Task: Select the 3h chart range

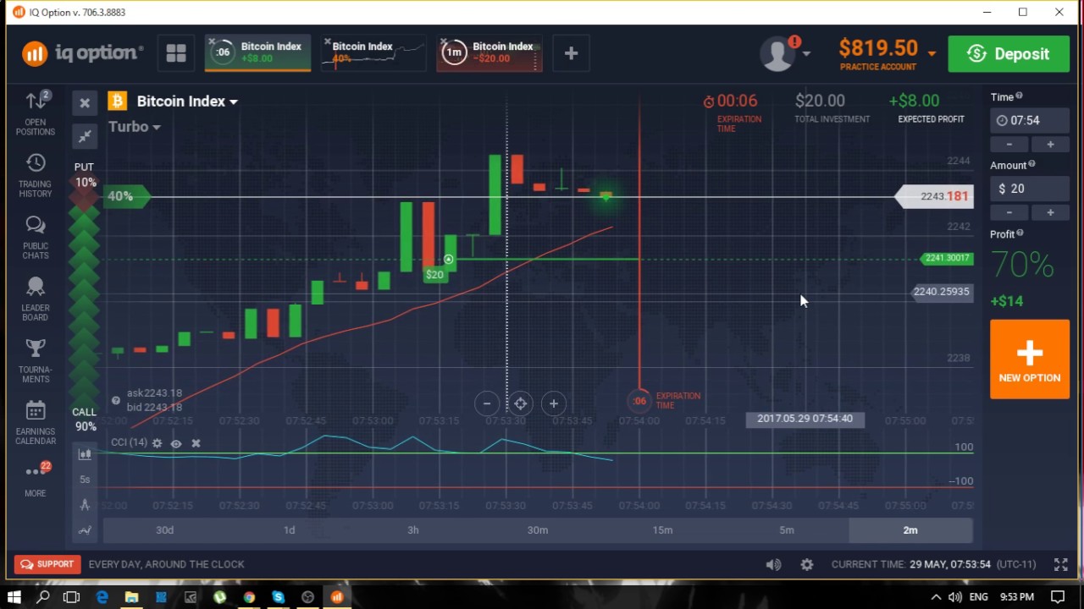Action: (413, 530)
